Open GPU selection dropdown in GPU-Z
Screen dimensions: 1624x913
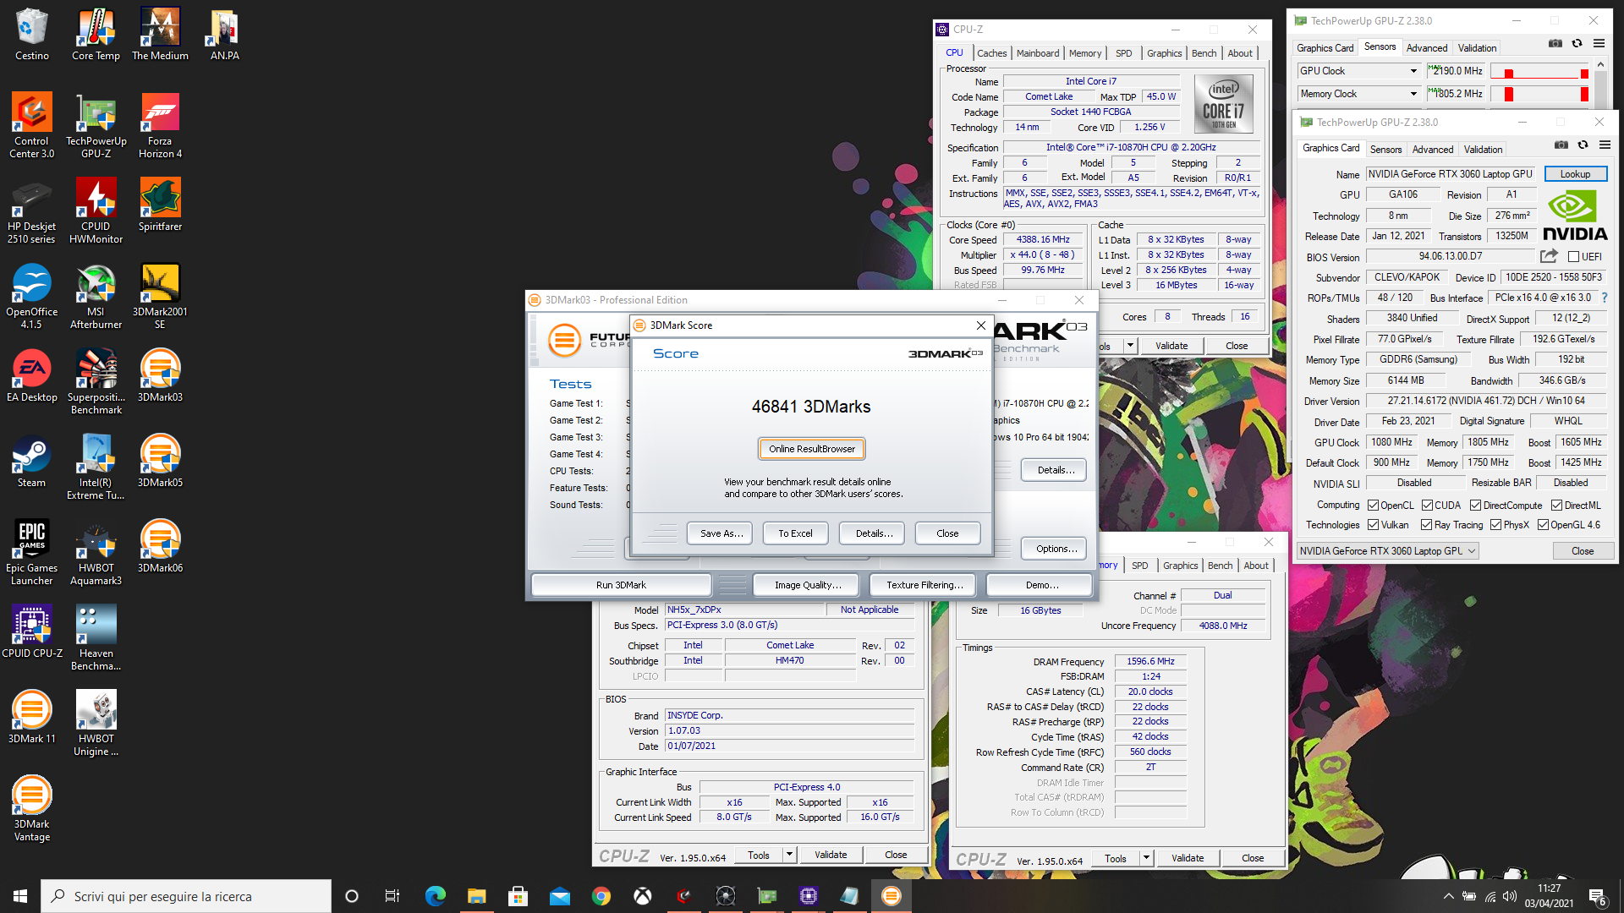[1388, 550]
